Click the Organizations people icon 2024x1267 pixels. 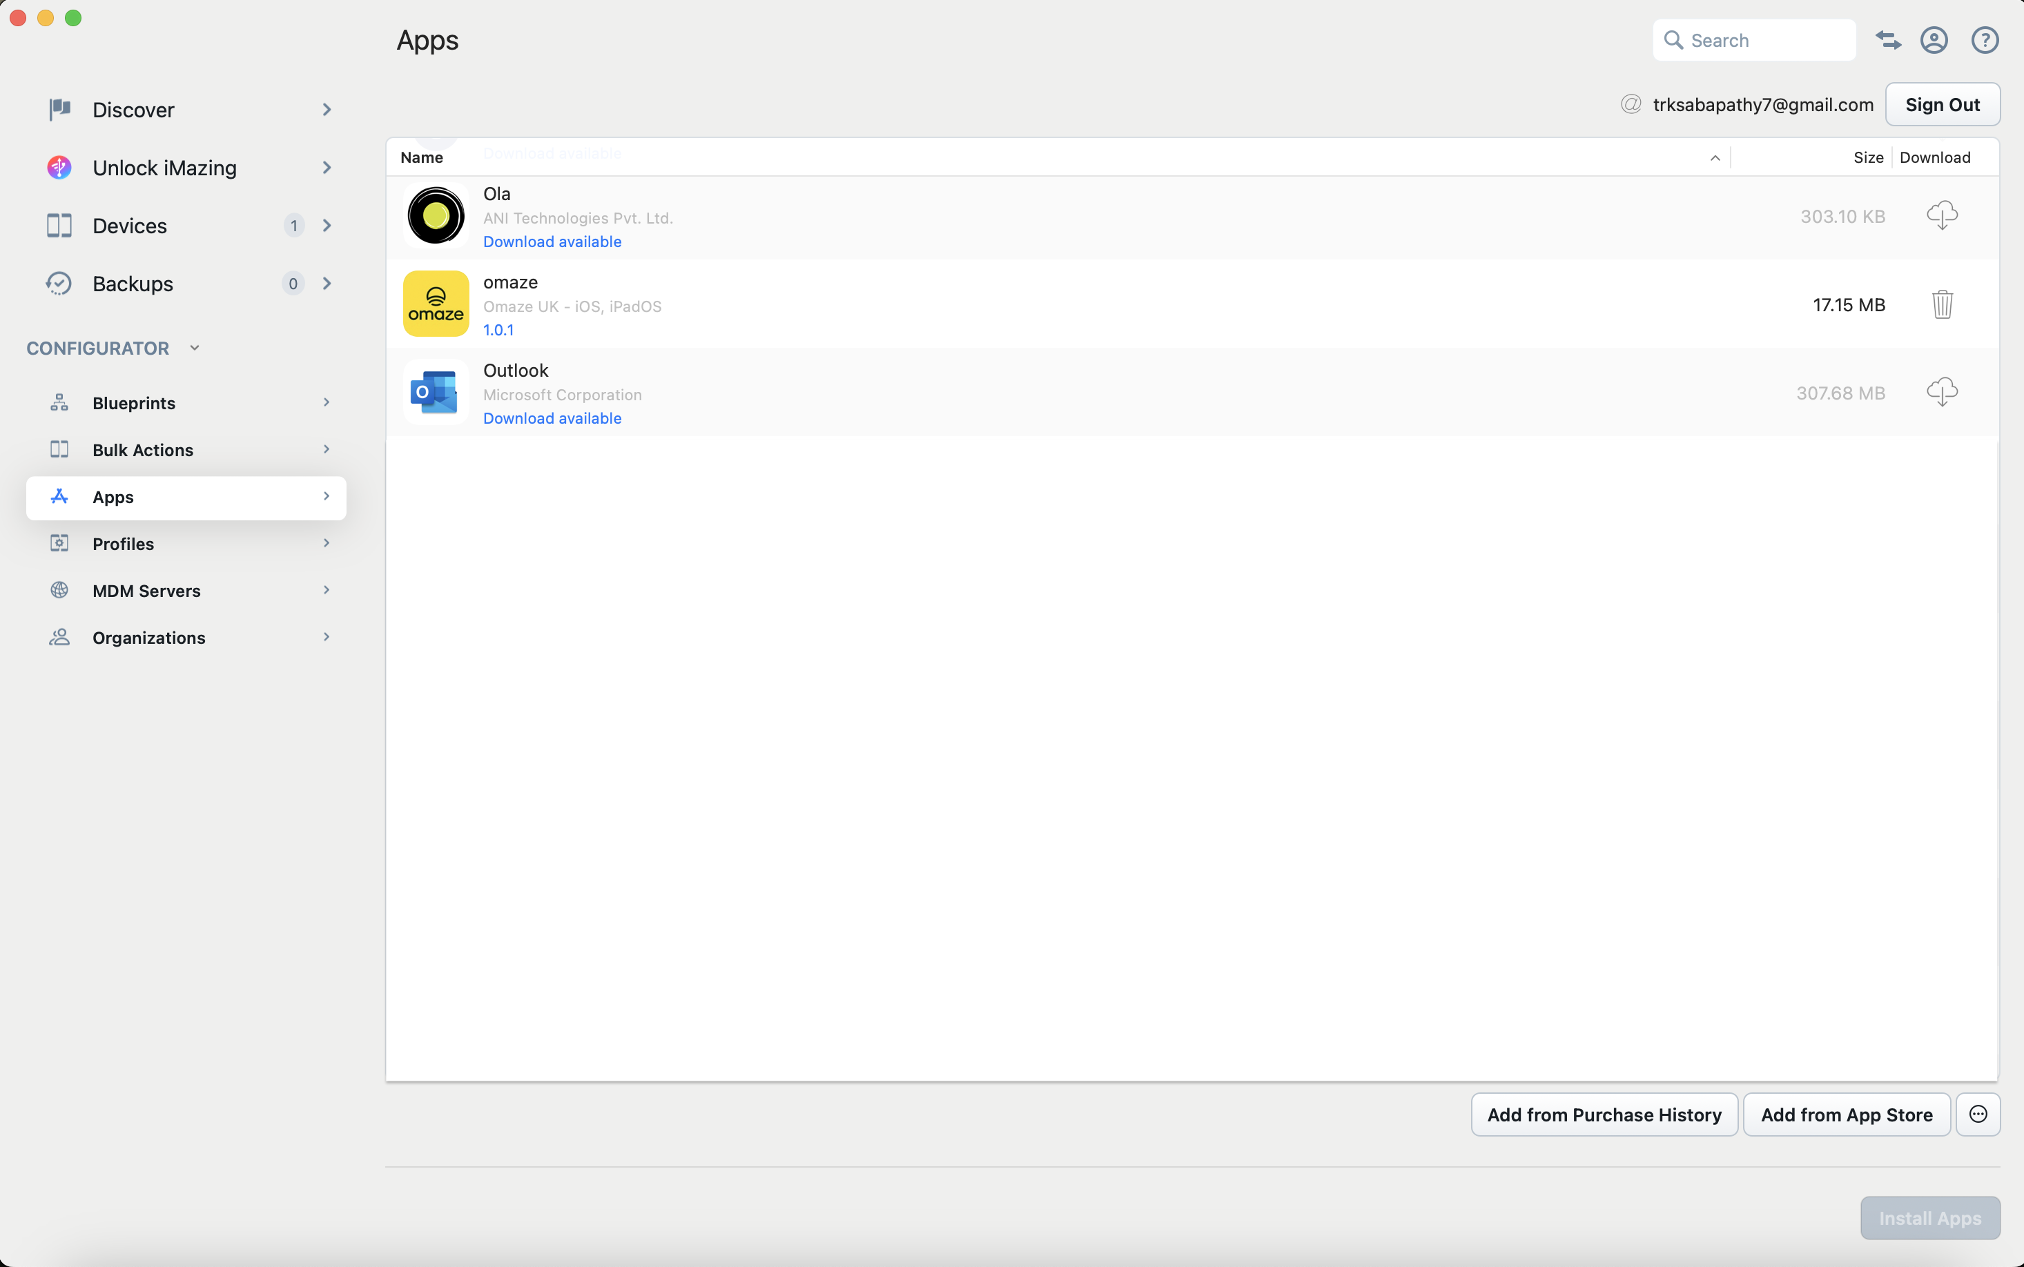pos(59,637)
